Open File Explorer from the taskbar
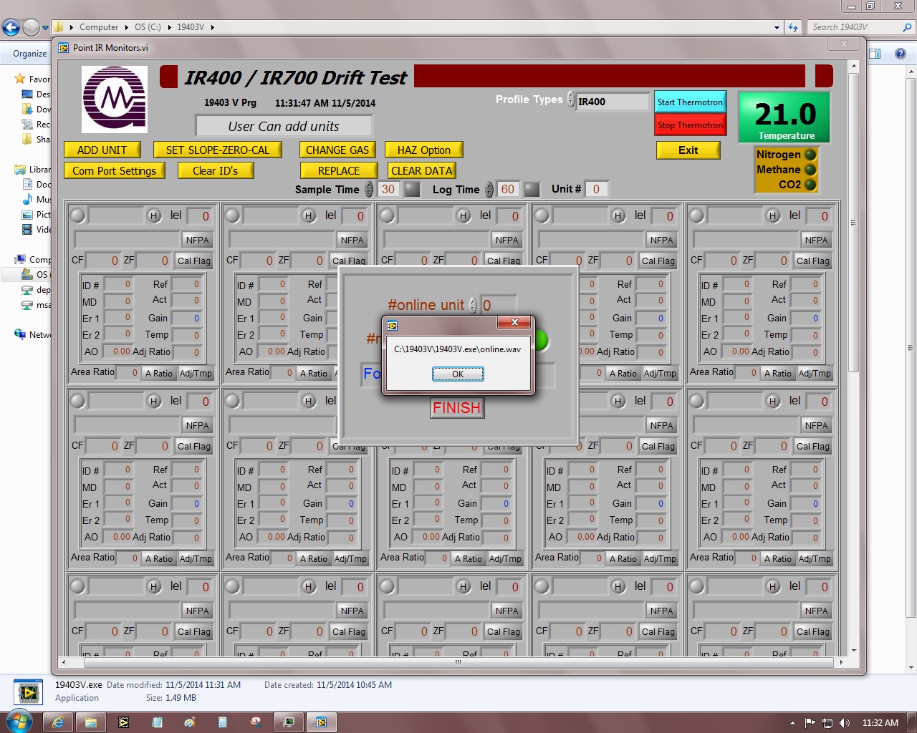The height and width of the screenshot is (733, 917). pyautogui.click(x=91, y=722)
